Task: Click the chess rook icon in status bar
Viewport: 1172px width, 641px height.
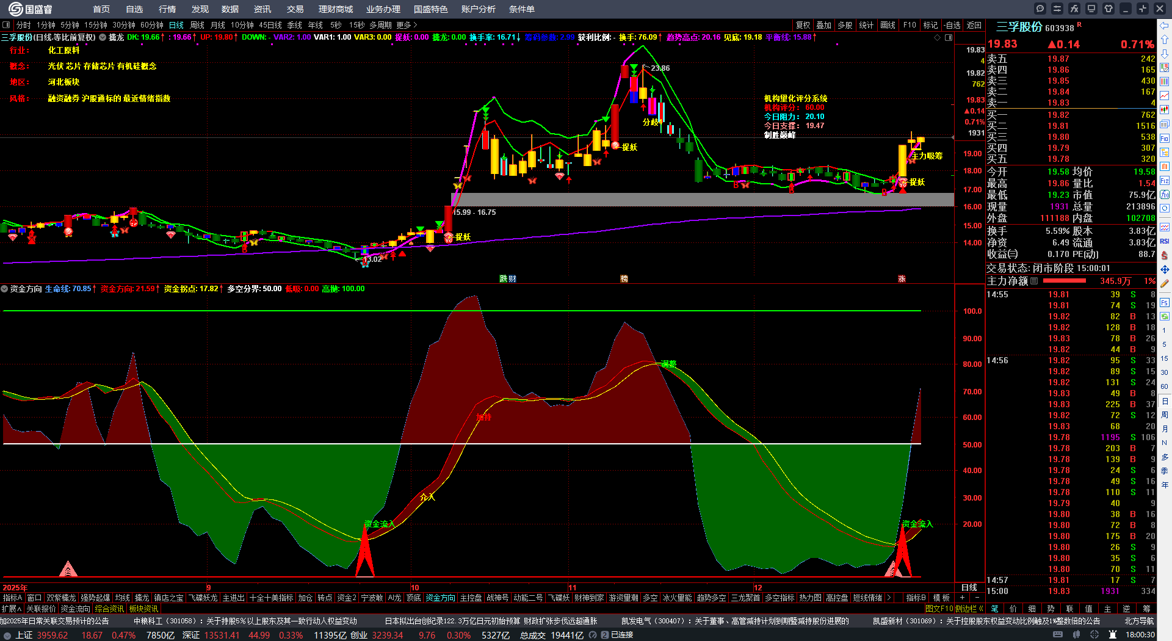Action: coord(1114,635)
